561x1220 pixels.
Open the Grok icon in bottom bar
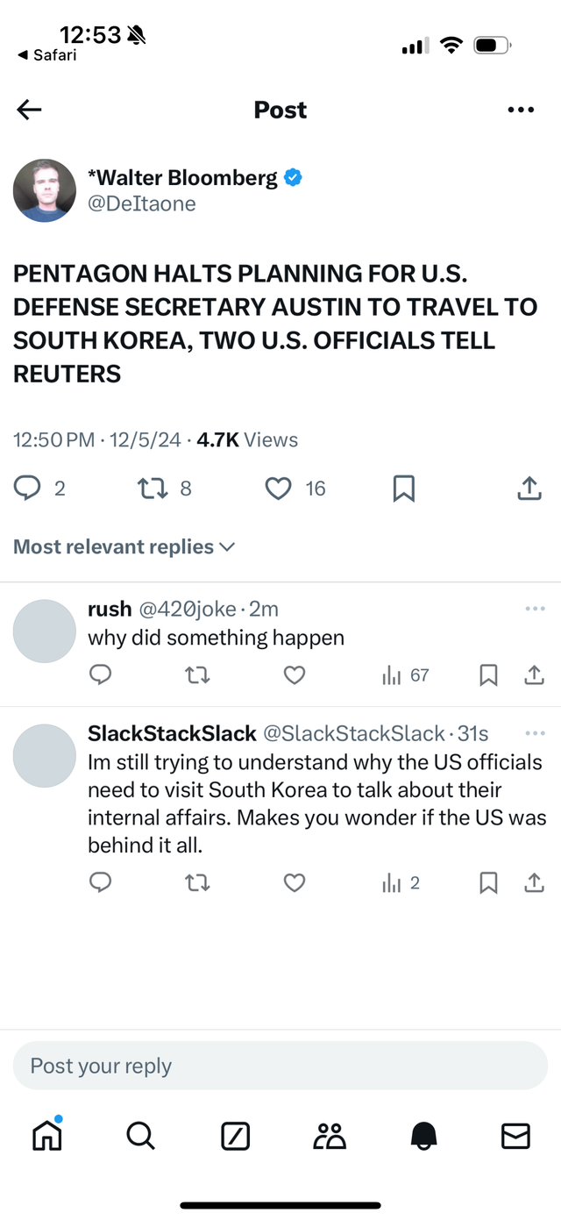coord(234,1134)
